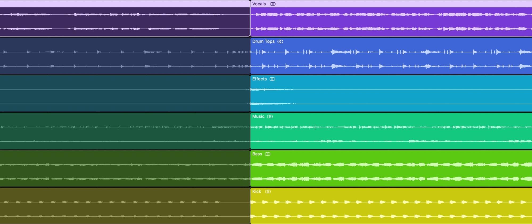Select the dimmed dark teal effects region
This screenshot has width=532, height=224.
[125, 93]
